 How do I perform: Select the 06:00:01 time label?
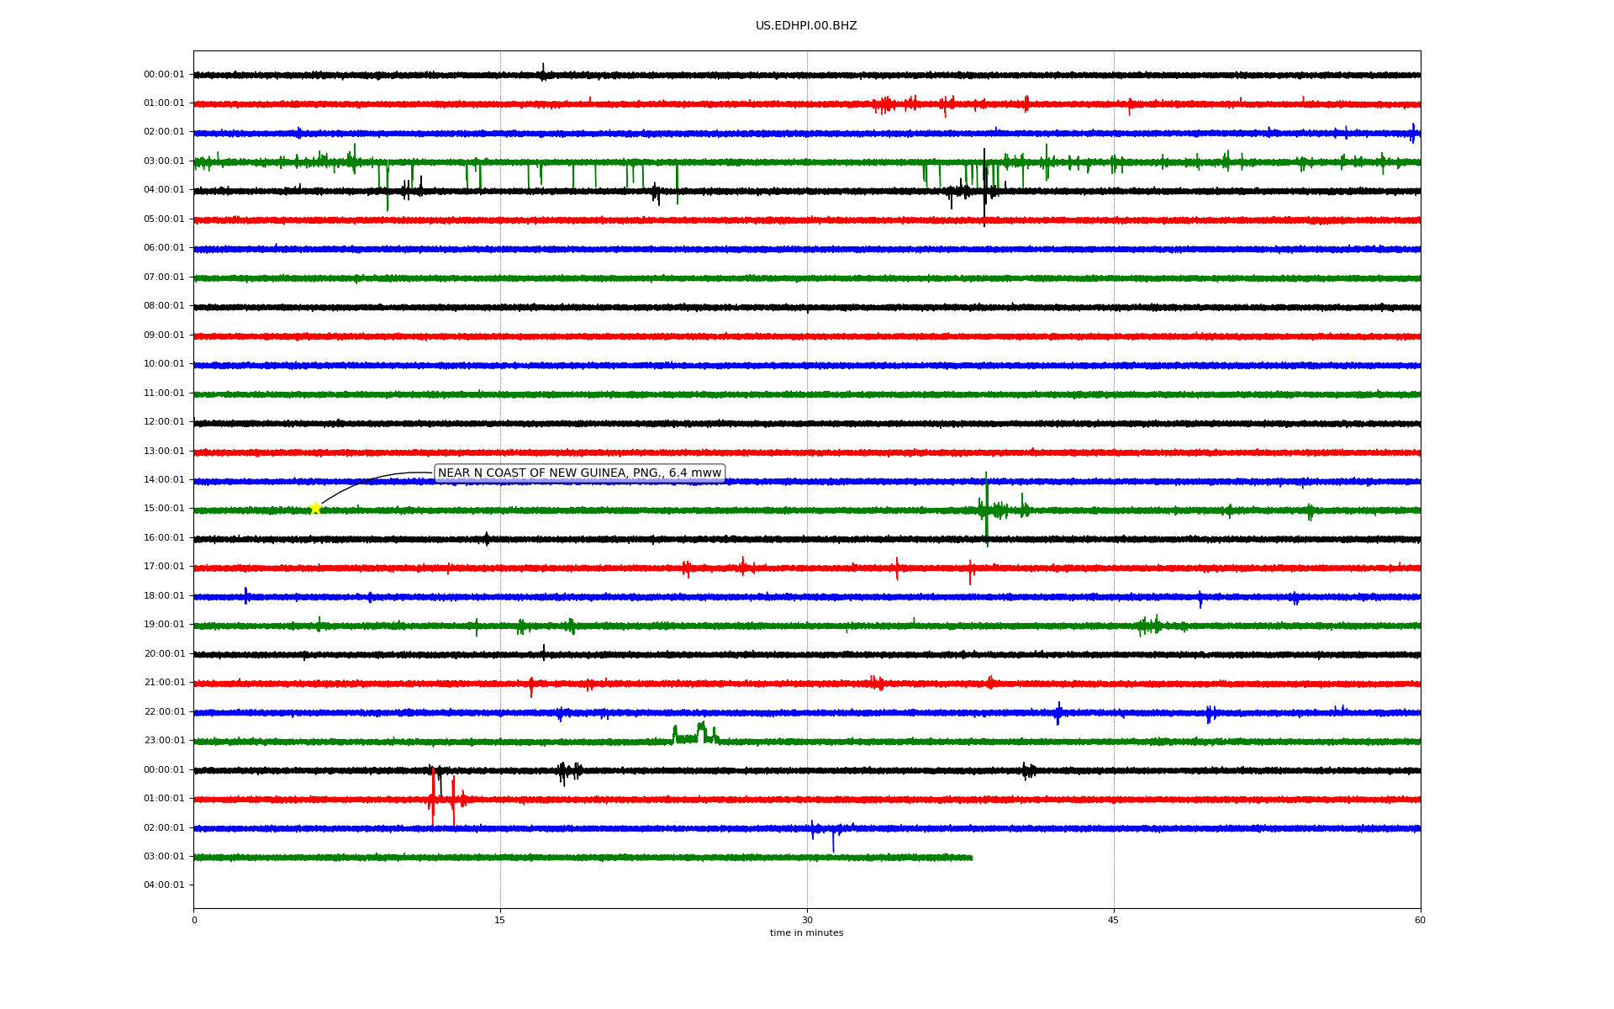pos(164,248)
